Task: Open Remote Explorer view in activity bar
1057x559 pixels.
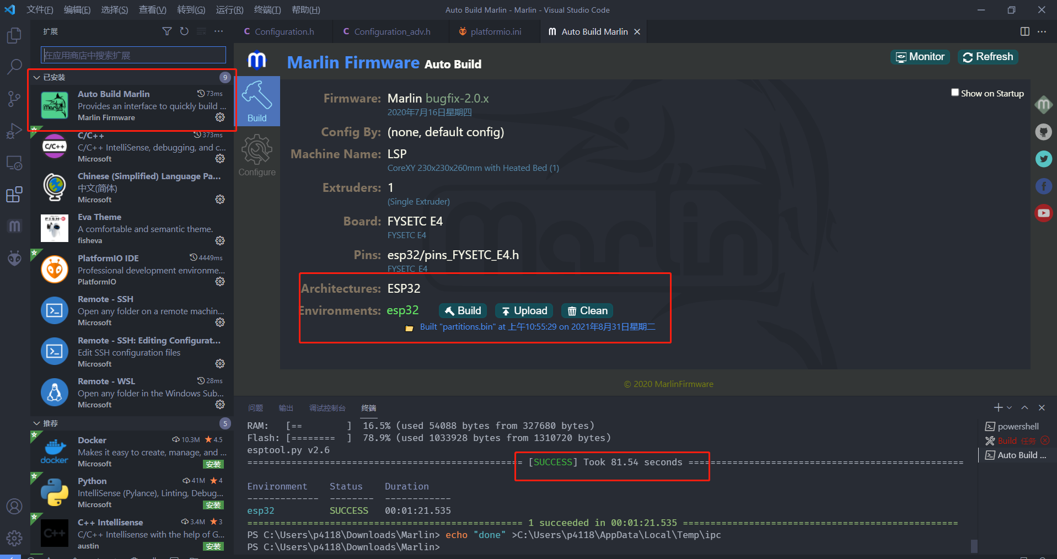Action: pos(14,163)
